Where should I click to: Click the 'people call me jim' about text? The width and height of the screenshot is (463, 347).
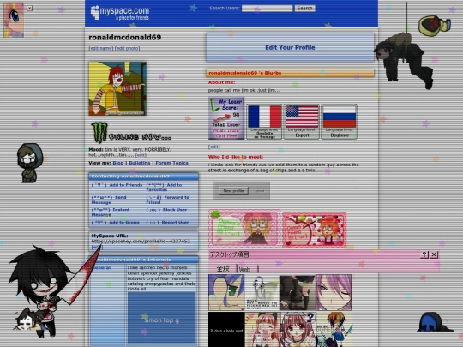pos(244,90)
